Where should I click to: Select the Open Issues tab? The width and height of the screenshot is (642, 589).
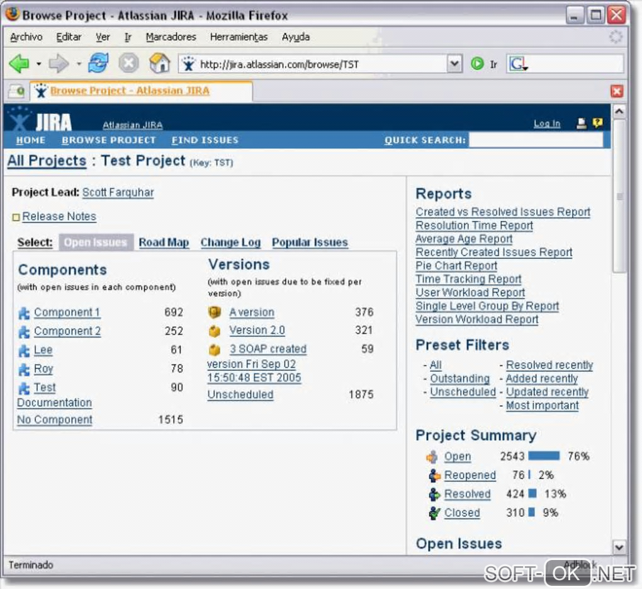tap(96, 243)
